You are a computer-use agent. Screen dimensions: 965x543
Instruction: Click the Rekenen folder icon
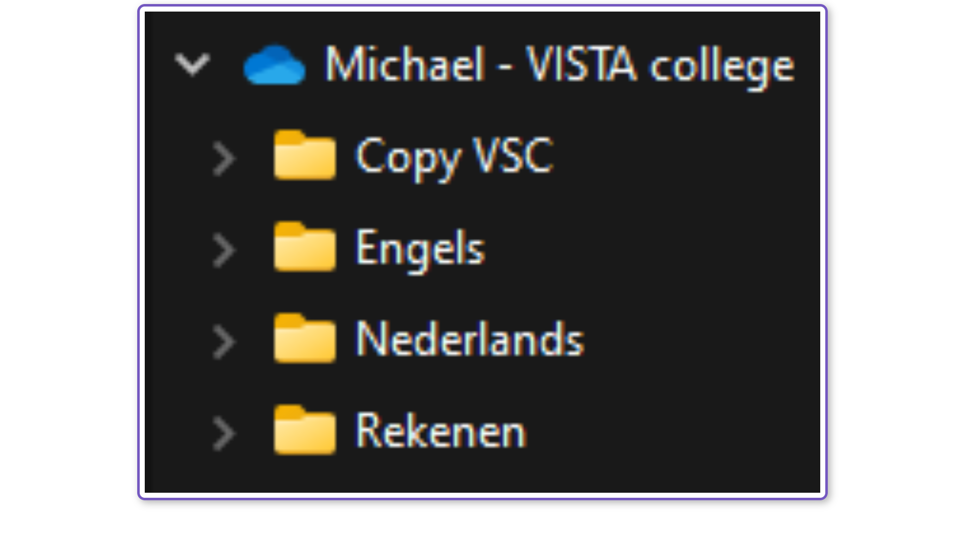pos(305,430)
